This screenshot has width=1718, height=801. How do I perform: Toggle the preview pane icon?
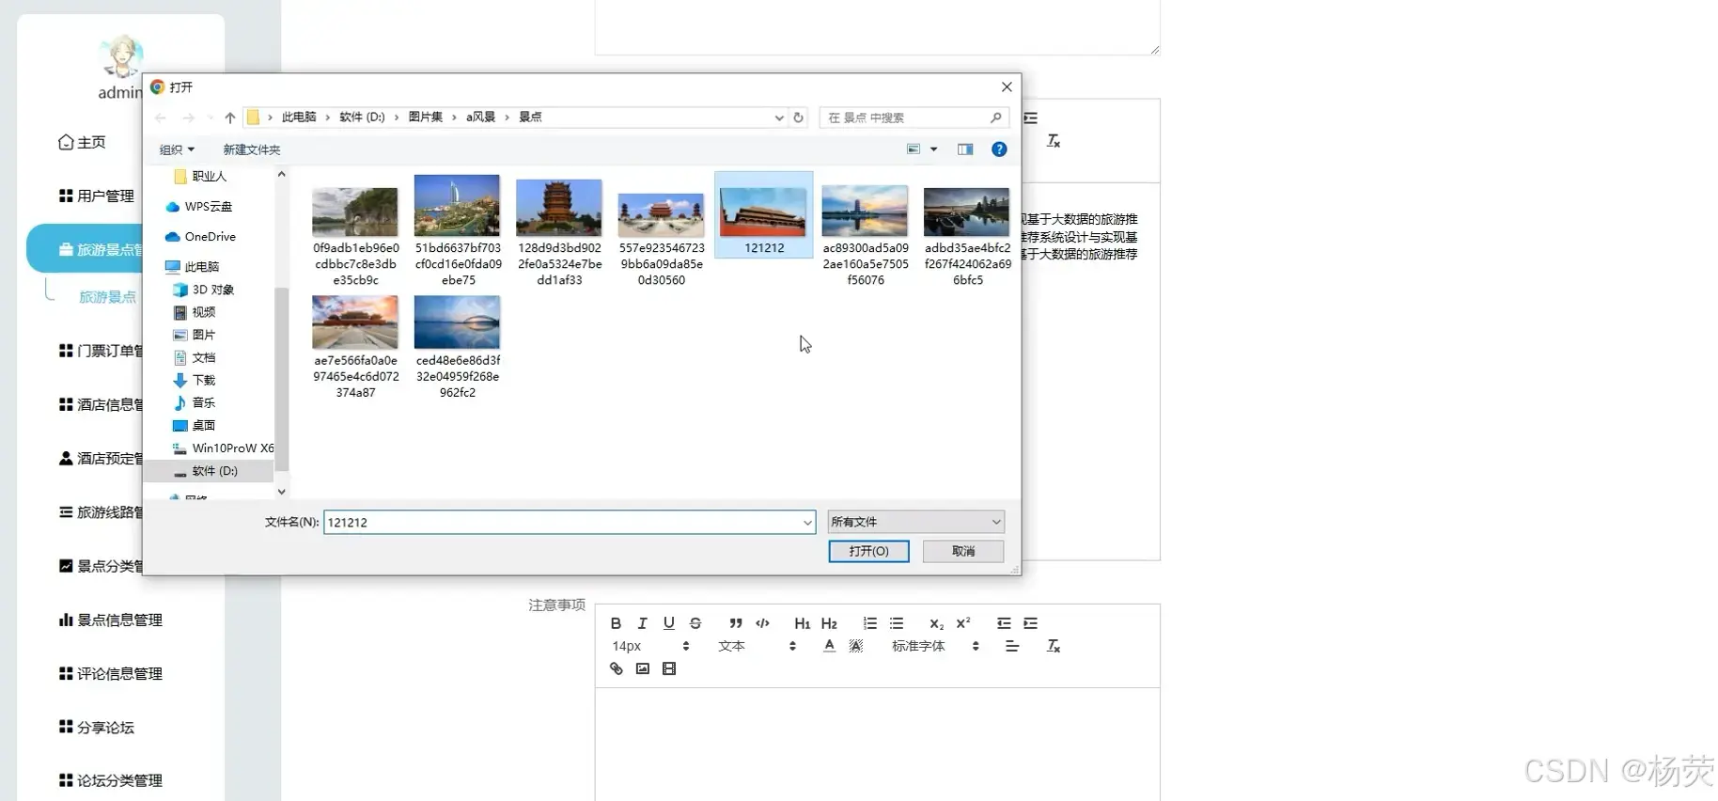point(965,149)
